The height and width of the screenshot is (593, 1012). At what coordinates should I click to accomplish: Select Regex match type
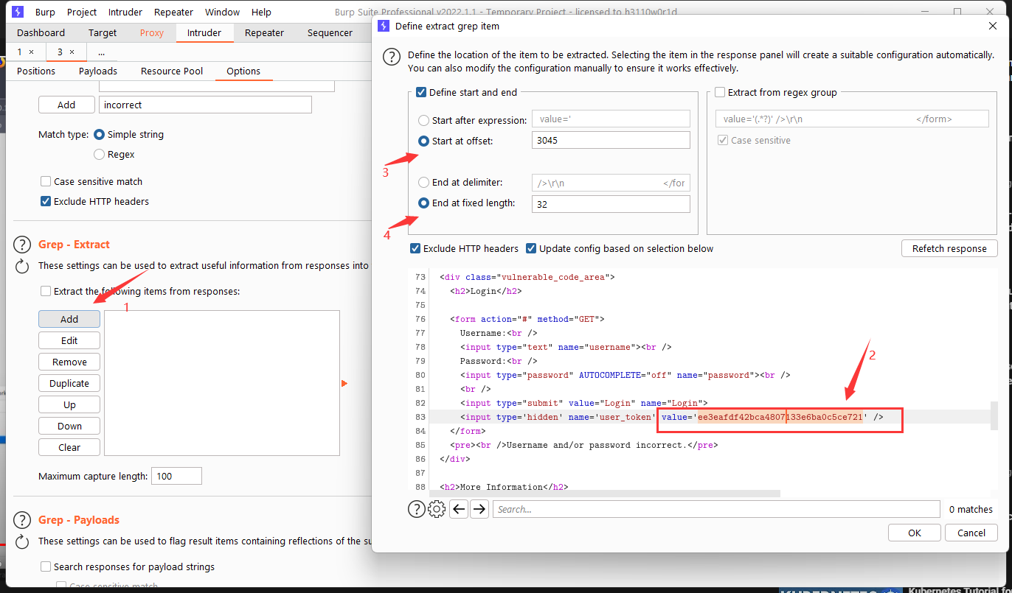point(100,155)
